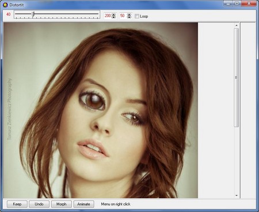
Task: Increase the 200 value with up arrow
Action: pyautogui.click(x=113, y=14)
